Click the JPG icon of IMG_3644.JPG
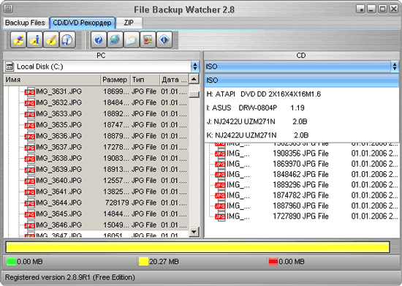 [30, 203]
